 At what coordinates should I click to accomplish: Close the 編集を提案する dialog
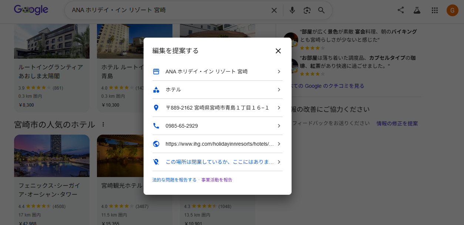pos(278,51)
